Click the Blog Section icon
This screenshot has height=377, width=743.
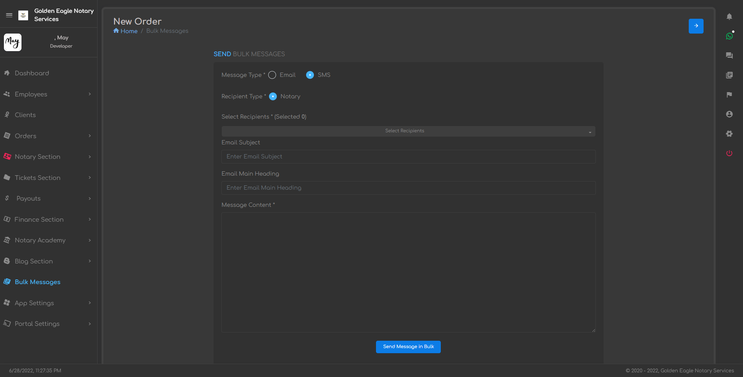click(7, 261)
